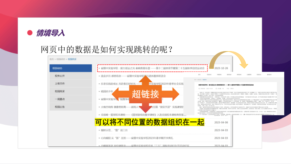Open the 全国唯一篮球校本课程 article
The width and height of the screenshot is (291, 164).
click(x=143, y=115)
